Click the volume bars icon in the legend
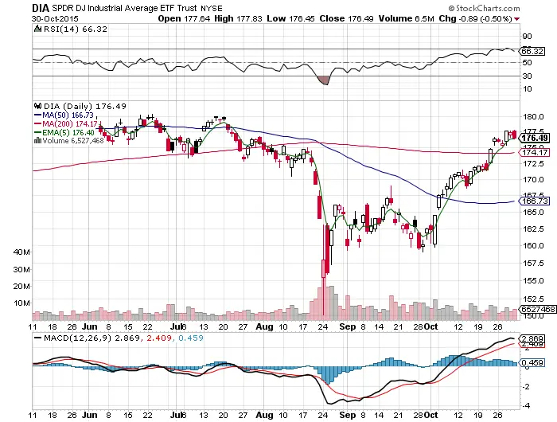557x422 pixels. 37,141
